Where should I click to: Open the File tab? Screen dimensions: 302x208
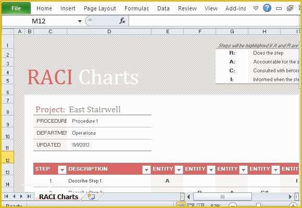16,8
